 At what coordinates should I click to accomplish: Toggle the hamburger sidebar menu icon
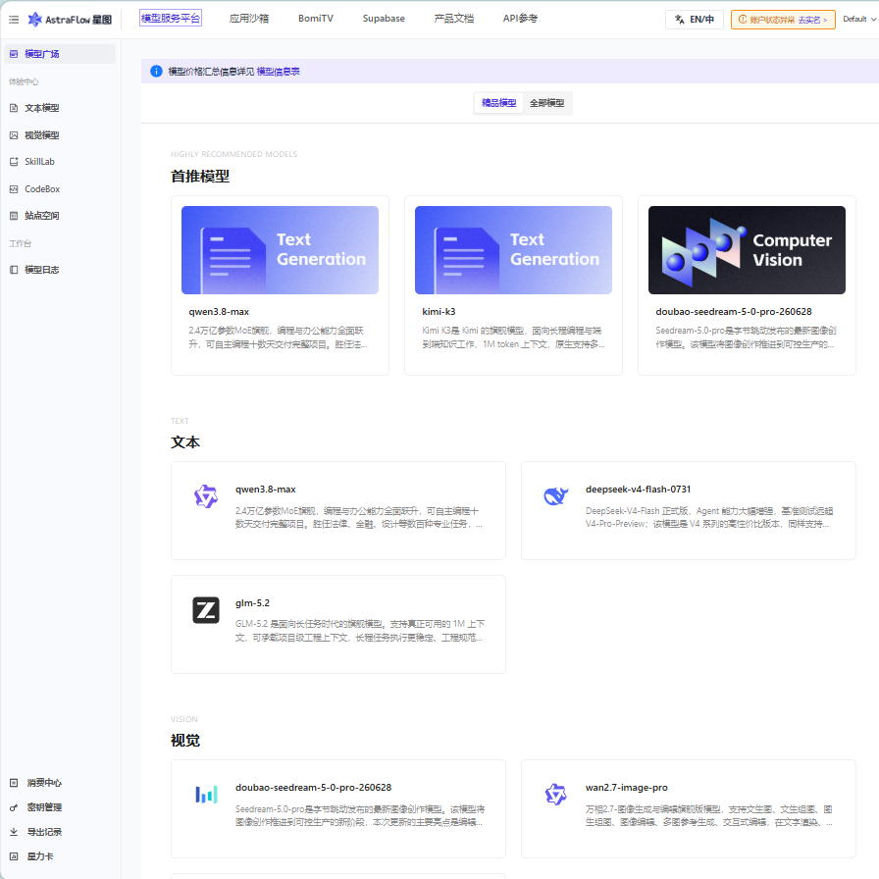point(14,20)
